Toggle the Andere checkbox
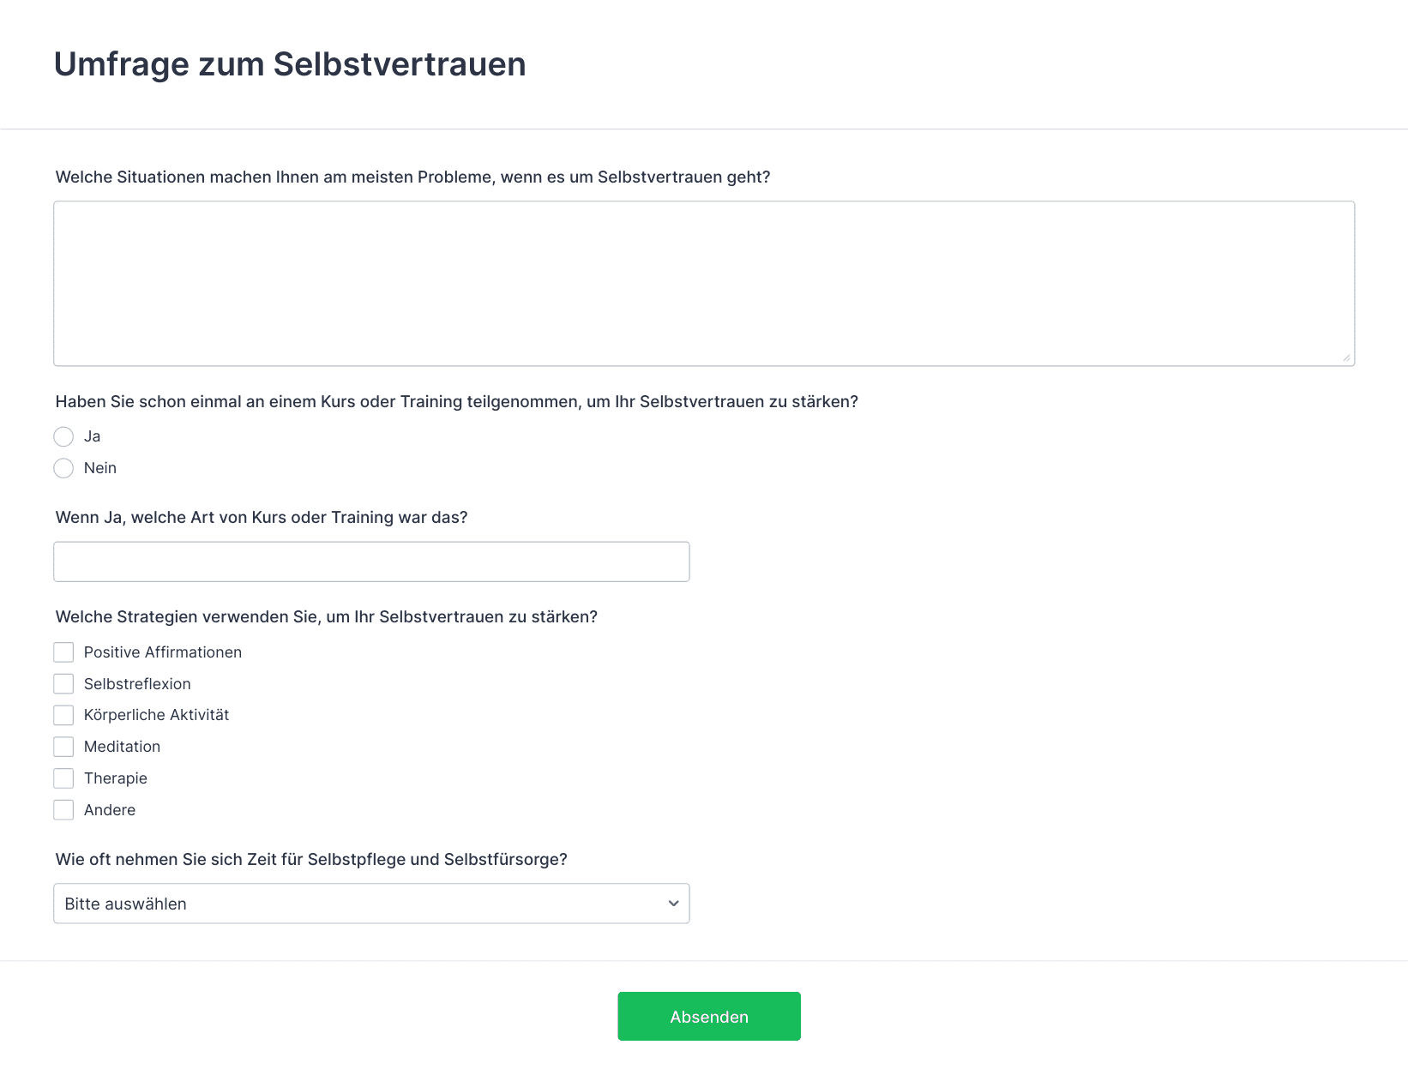This screenshot has height=1081, width=1408. [63, 810]
